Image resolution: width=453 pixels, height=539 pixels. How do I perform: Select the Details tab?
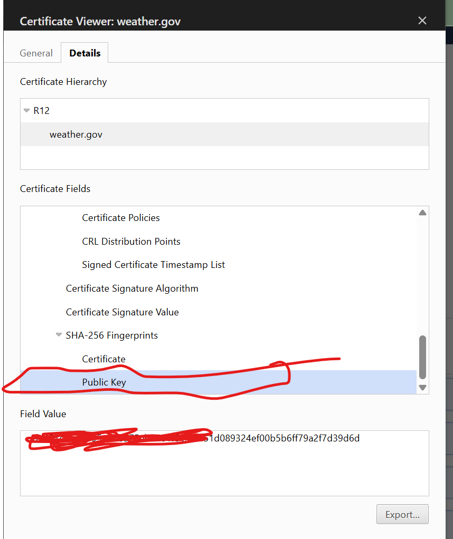click(x=84, y=53)
